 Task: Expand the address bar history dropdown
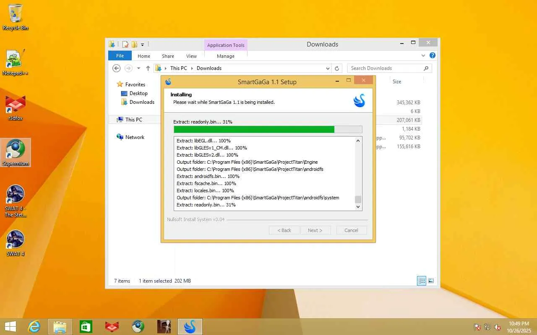click(x=328, y=68)
